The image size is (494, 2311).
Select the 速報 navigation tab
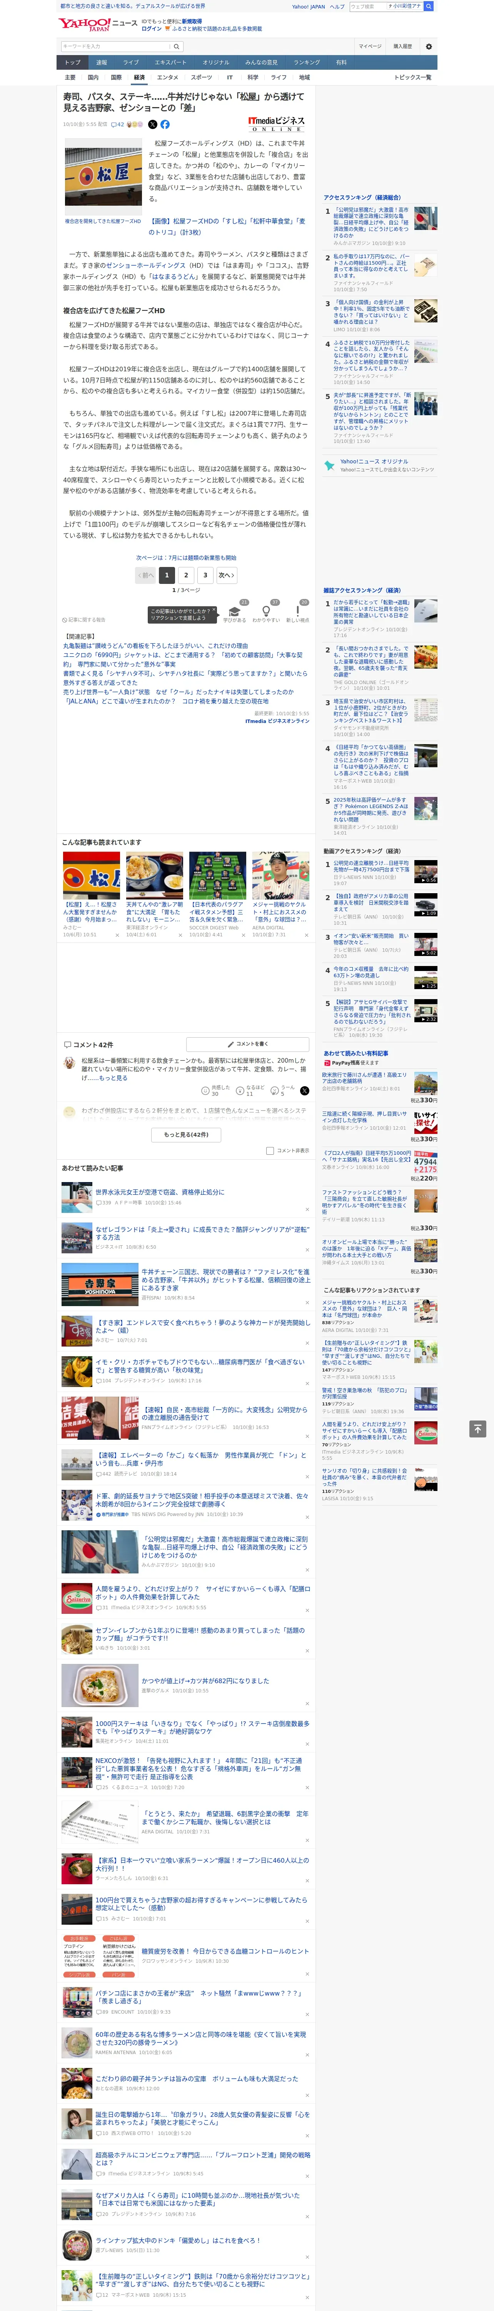pos(101,63)
